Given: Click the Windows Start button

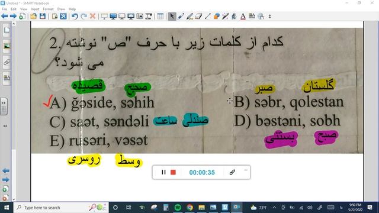Looking at the screenshot, I should click(7, 208).
